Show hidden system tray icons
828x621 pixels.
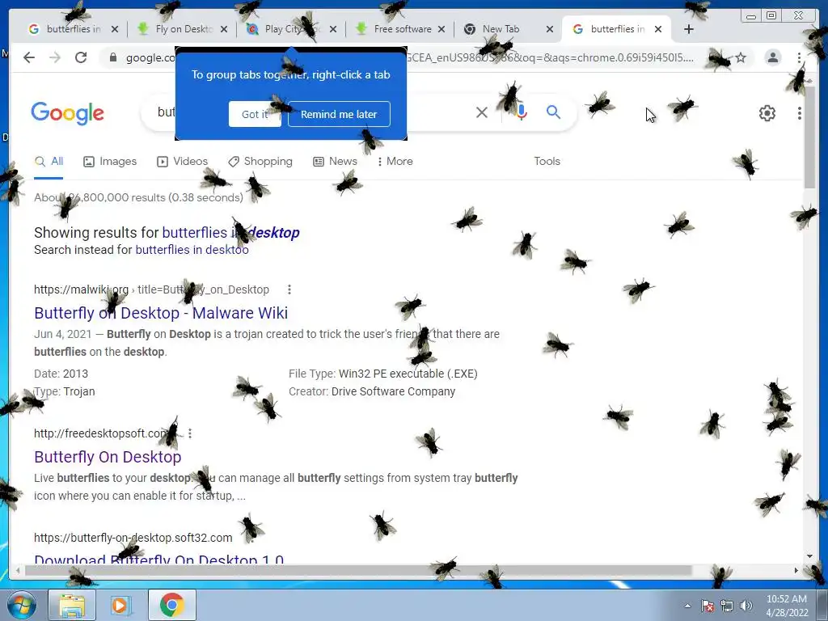tap(687, 606)
